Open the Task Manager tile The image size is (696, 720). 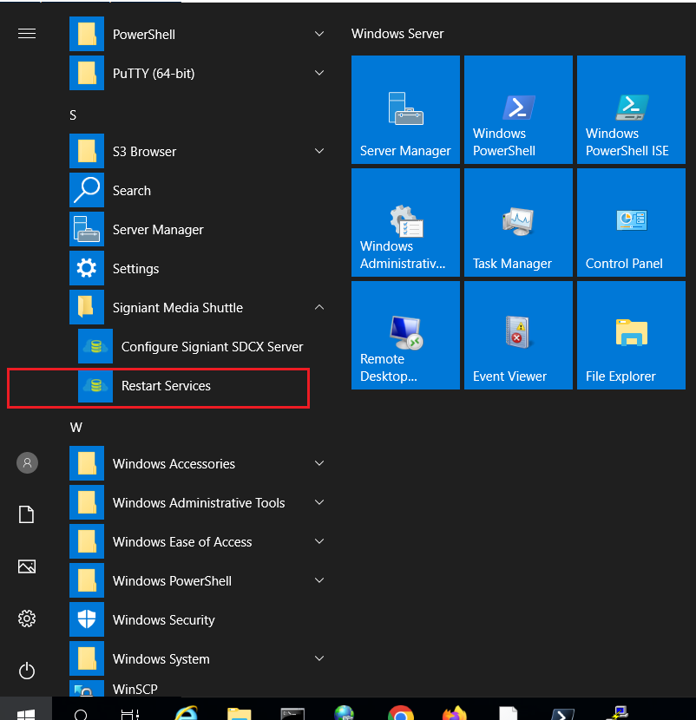(x=518, y=223)
